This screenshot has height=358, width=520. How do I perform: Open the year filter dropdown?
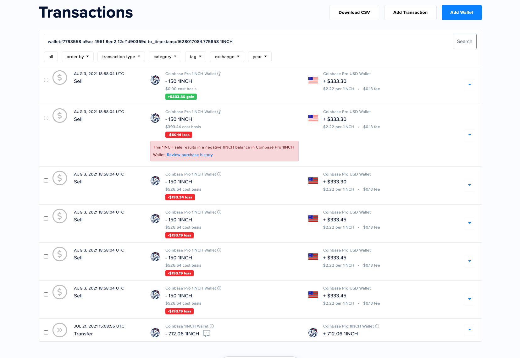(260, 57)
